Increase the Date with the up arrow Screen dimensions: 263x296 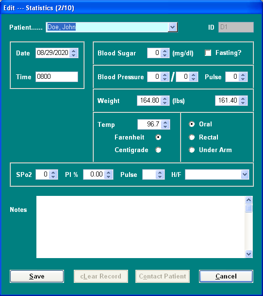74,51
